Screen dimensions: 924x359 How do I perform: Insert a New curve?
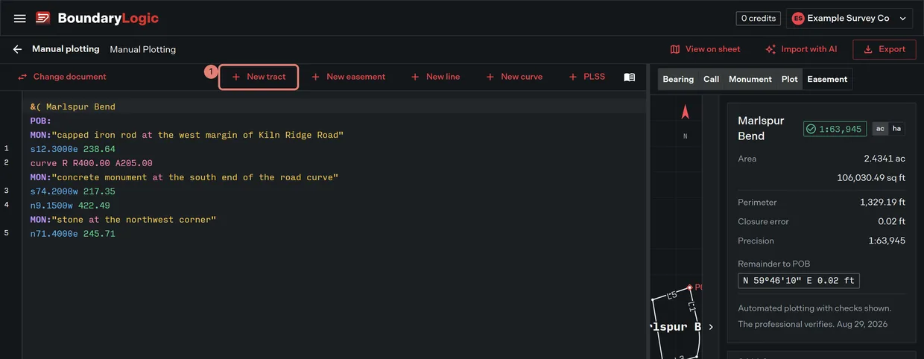click(514, 77)
